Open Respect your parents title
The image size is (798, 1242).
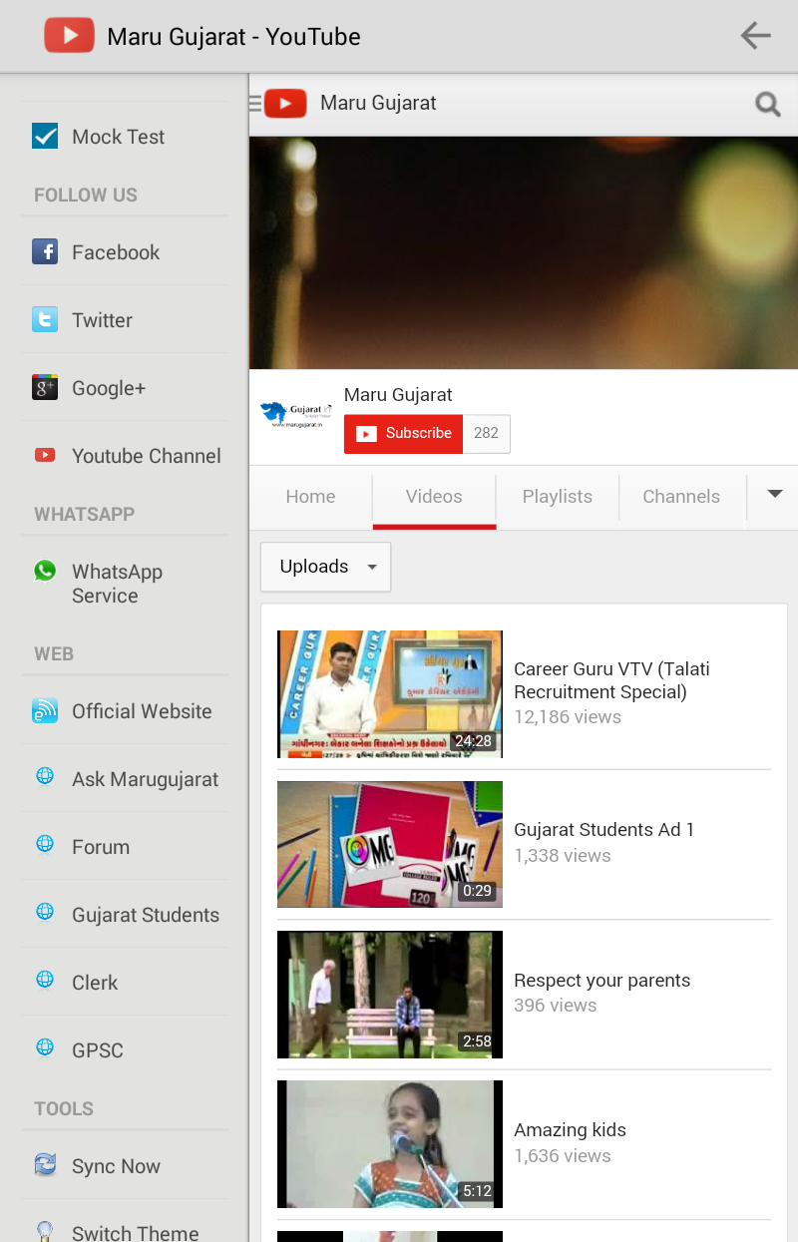coord(601,981)
